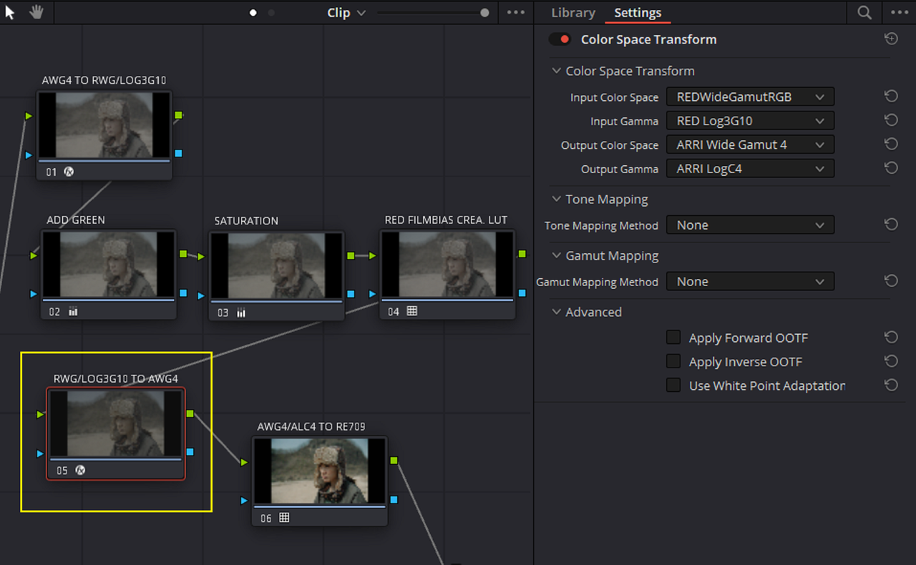Open effects panel three-dot options menu

[900, 13]
